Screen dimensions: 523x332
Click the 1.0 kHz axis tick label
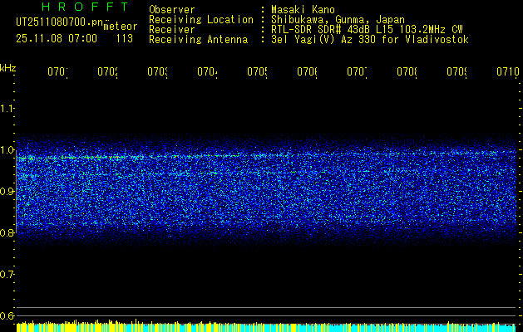(x=7, y=150)
